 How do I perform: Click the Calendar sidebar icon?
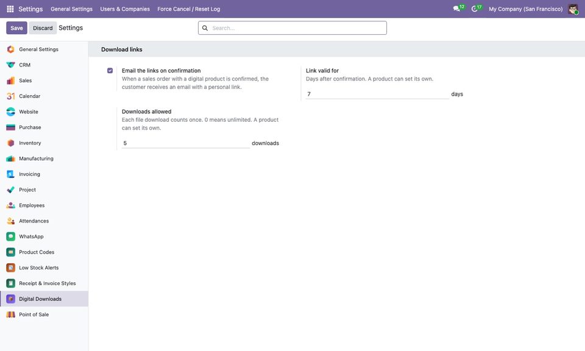coord(11,96)
